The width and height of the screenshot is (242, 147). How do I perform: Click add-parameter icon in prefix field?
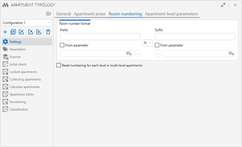(129, 54)
